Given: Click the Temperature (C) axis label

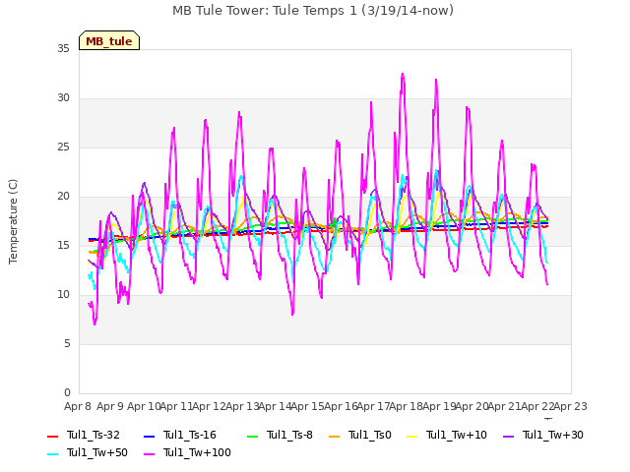Looking at the screenshot, I should coord(13,221).
